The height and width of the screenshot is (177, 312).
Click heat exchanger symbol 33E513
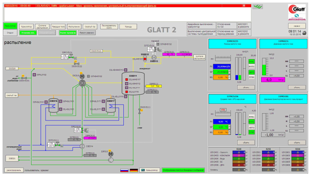coord(154,57)
